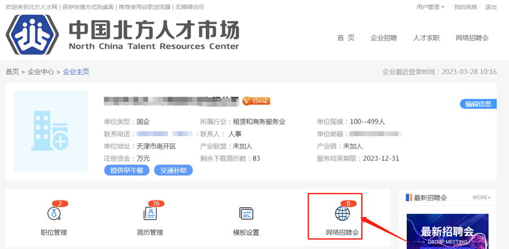509x249 pixels.
Task: Click the 简历管理 label
Action: pos(150,233)
